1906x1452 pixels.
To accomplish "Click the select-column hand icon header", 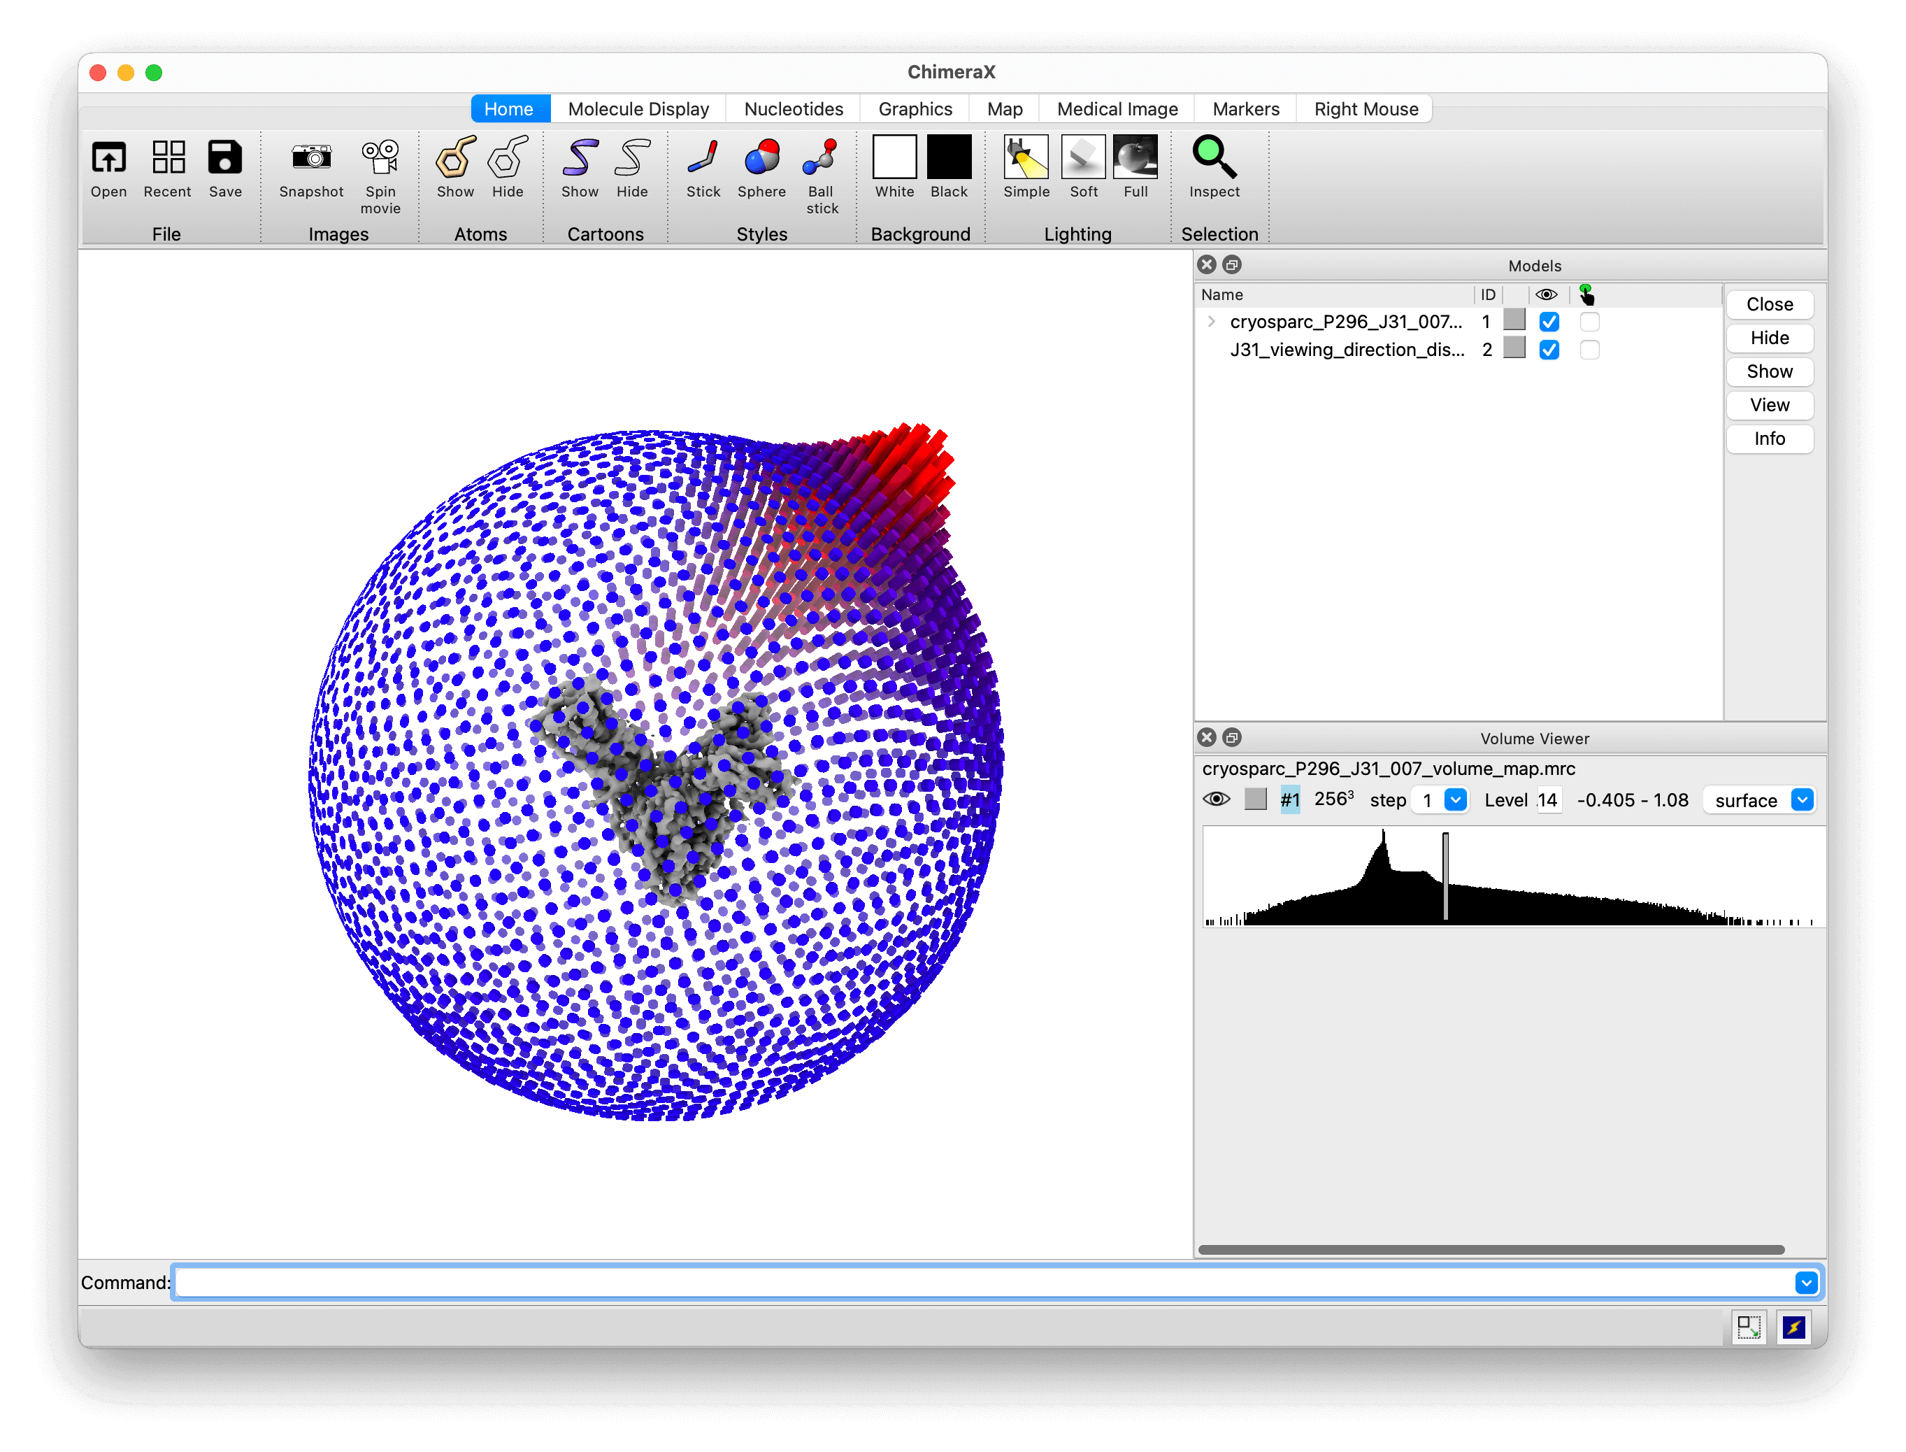I will tap(1586, 294).
